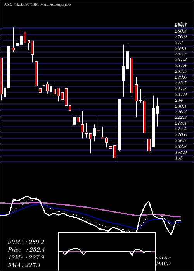Click the Price : 232.4 readout
Viewport: 194px width, 271px height.
click(26, 250)
